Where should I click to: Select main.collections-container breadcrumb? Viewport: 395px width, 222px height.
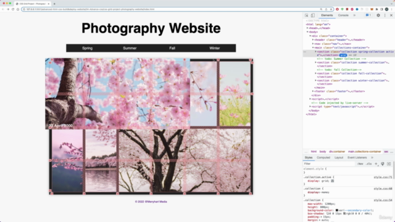point(364,152)
